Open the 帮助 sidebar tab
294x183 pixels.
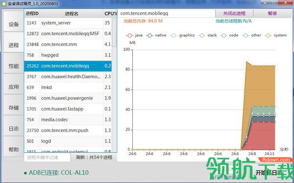click(14, 147)
